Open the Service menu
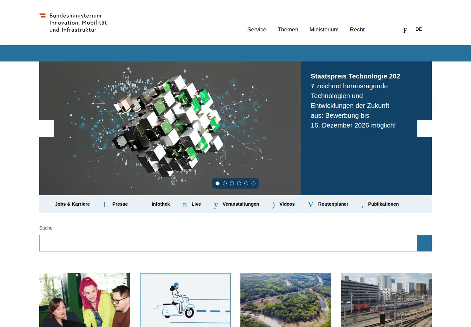Image resolution: width=471 pixels, height=327 pixels. click(257, 29)
